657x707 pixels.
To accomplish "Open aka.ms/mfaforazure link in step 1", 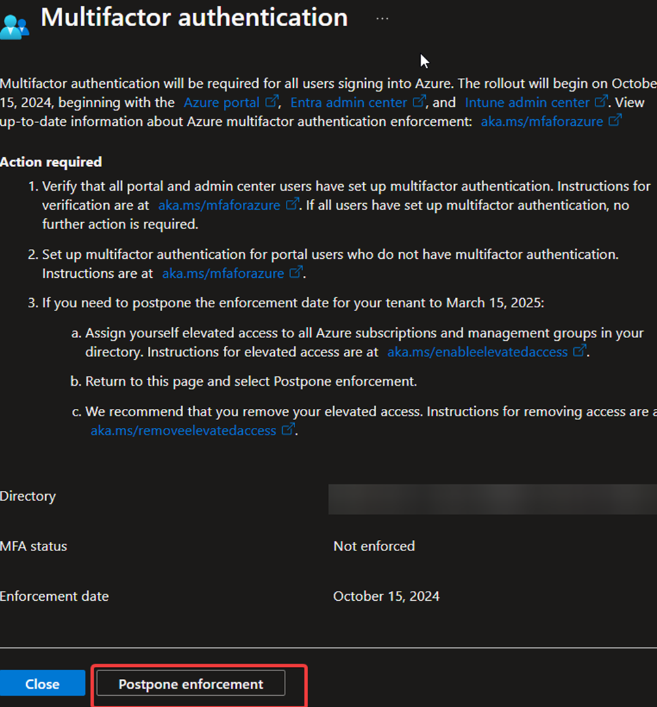I will pyautogui.click(x=219, y=205).
